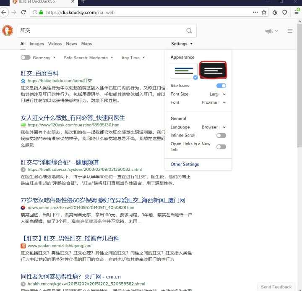Click the green padlock security icon
Viewport: 302px width, 291px height.
point(41,12)
